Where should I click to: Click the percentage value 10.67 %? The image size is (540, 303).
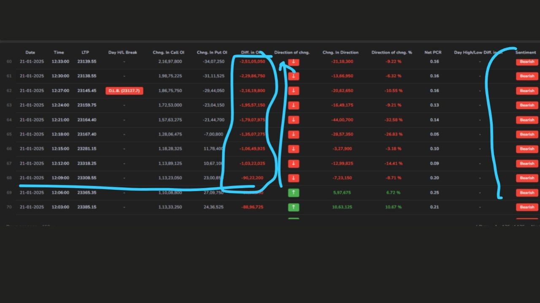(393, 207)
